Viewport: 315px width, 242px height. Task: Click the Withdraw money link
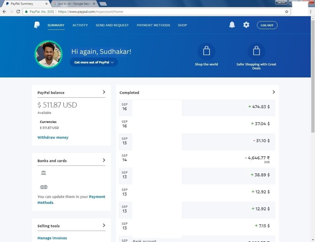[x=53, y=137]
